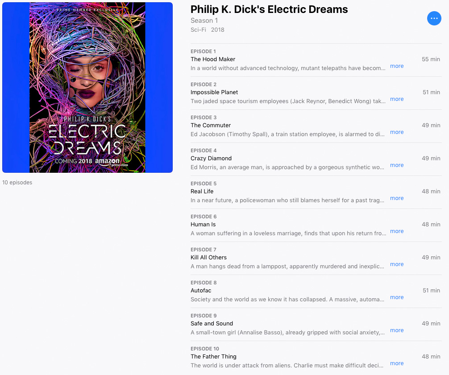Expand Impossible Planet description with more
The image size is (449, 375).
point(397,99)
